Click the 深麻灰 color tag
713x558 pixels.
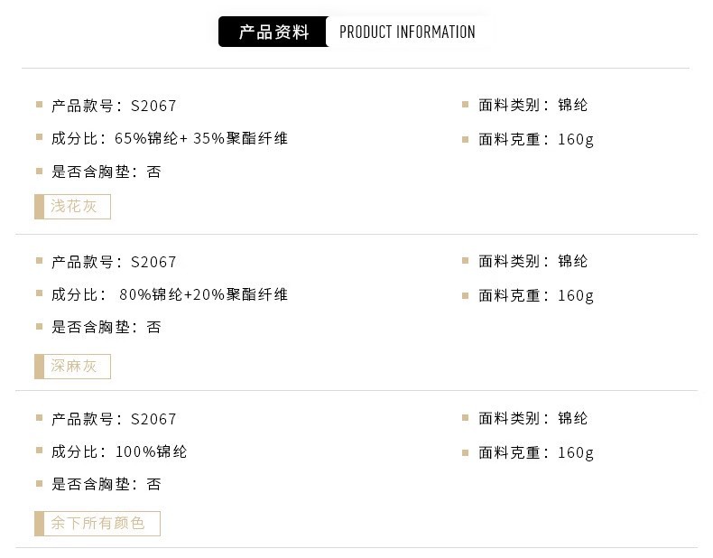(x=73, y=367)
